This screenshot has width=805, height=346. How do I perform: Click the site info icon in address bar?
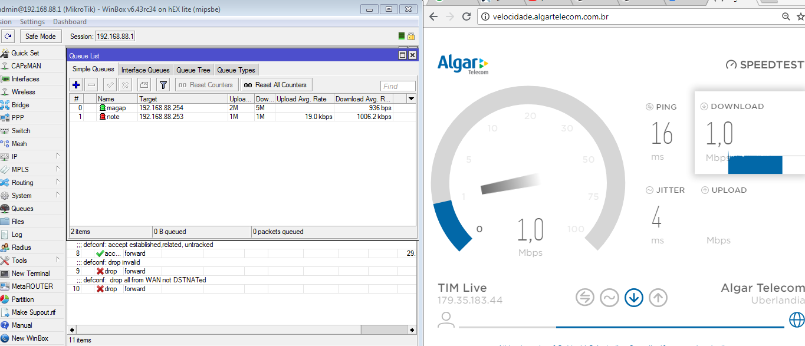pos(486,17)
